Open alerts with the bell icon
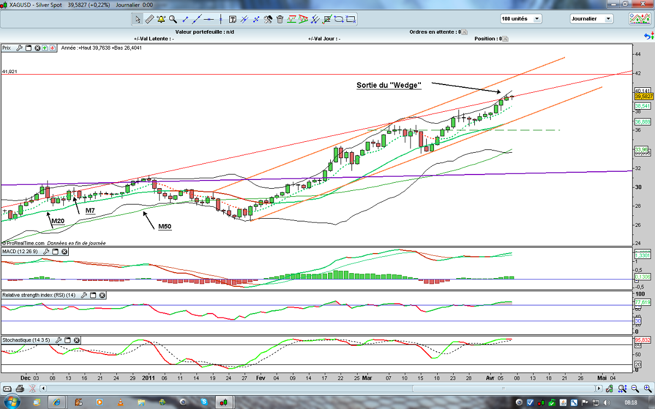This screenshot has height=409, width=655. point(161,20)
